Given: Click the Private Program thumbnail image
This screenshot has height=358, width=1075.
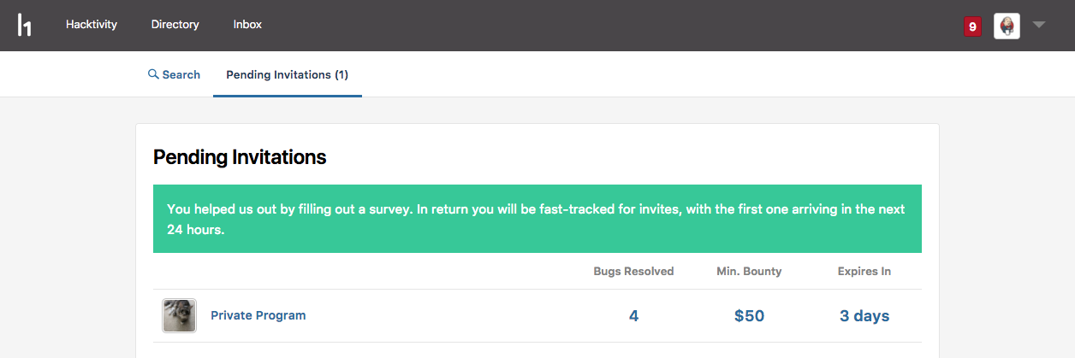Looking at the screenshot, I should click(x=180, y=316).
